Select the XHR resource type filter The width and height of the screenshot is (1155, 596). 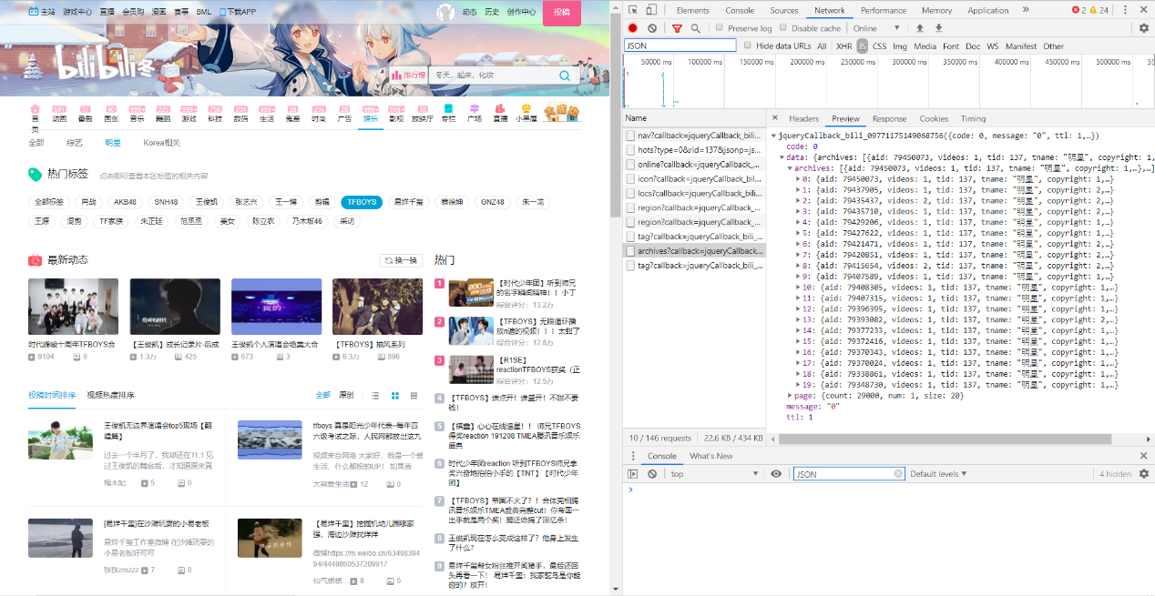(x=843, y=45)
